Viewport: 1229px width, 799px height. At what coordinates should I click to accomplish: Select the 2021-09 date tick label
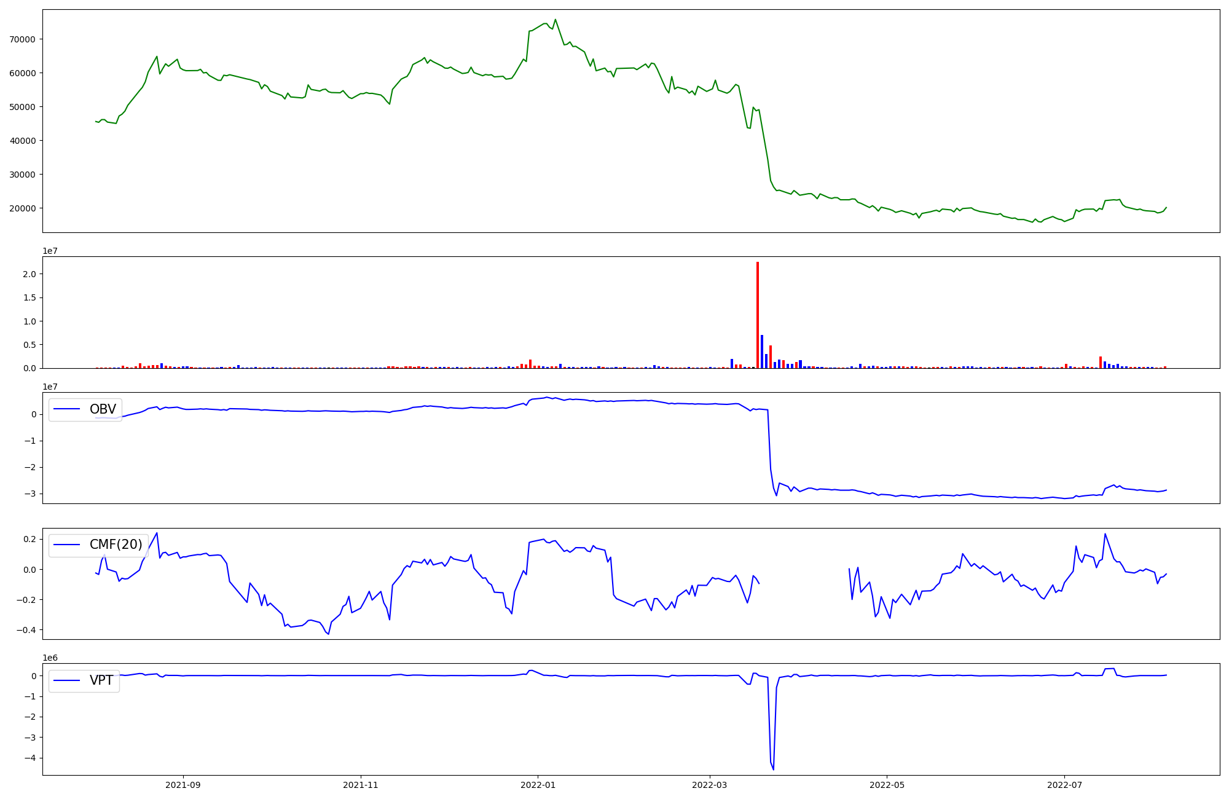[x=183, y=785]
